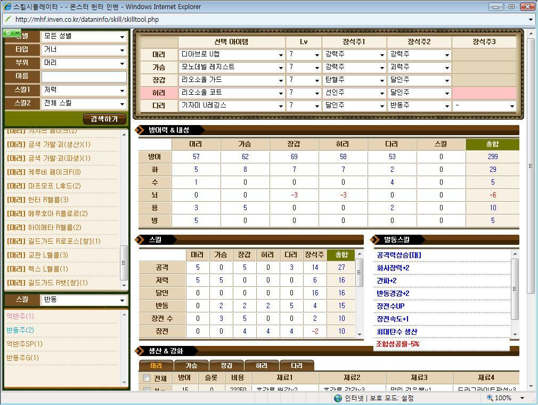Click the arrow icon beside 방어력 & 내성 header
The width and height of the screenshot is (538, 405).
[142, 130]
